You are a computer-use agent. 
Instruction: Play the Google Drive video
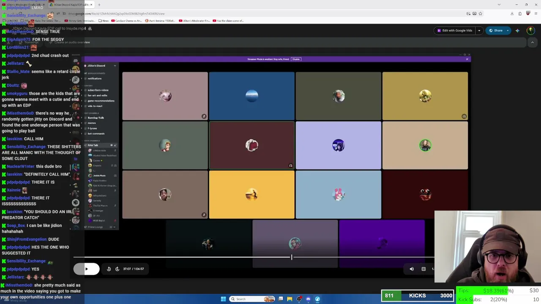click(86, 269)
